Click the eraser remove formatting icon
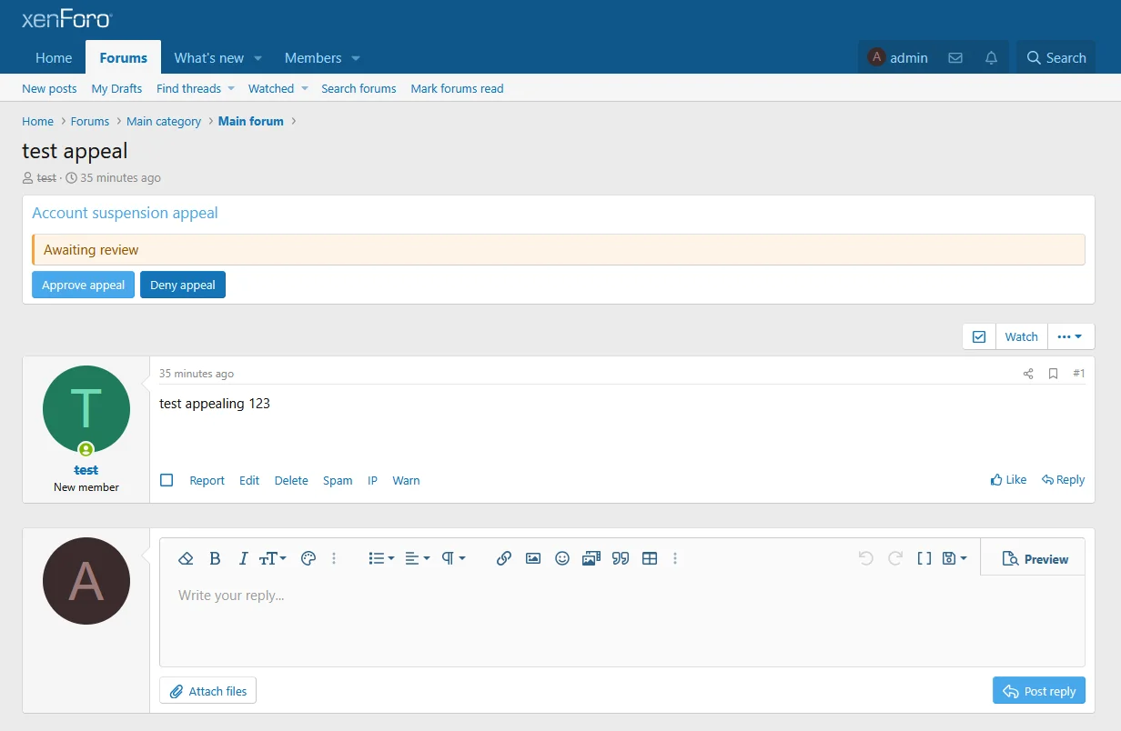This screenshot has width=1121, height=731. (x=186, y=558)
